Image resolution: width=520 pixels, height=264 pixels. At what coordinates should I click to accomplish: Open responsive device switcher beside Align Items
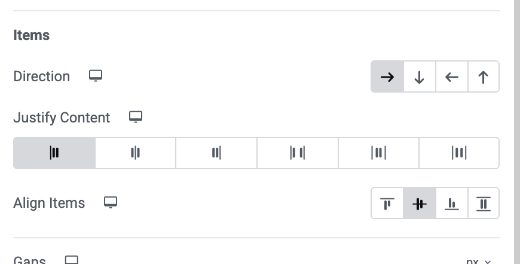coord(111,202)
